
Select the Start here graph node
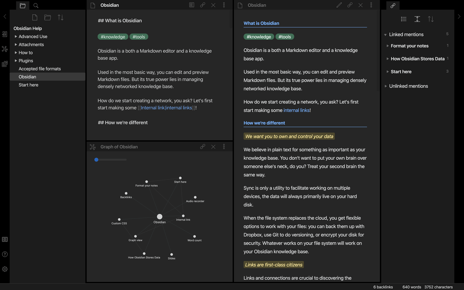point(180,178)
